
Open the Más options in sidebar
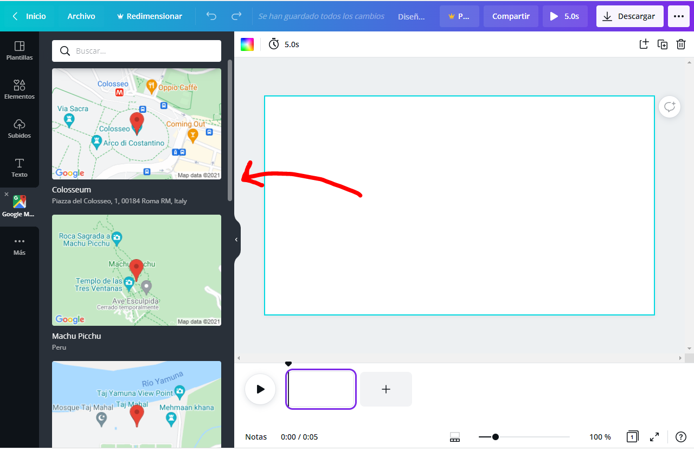20,246
